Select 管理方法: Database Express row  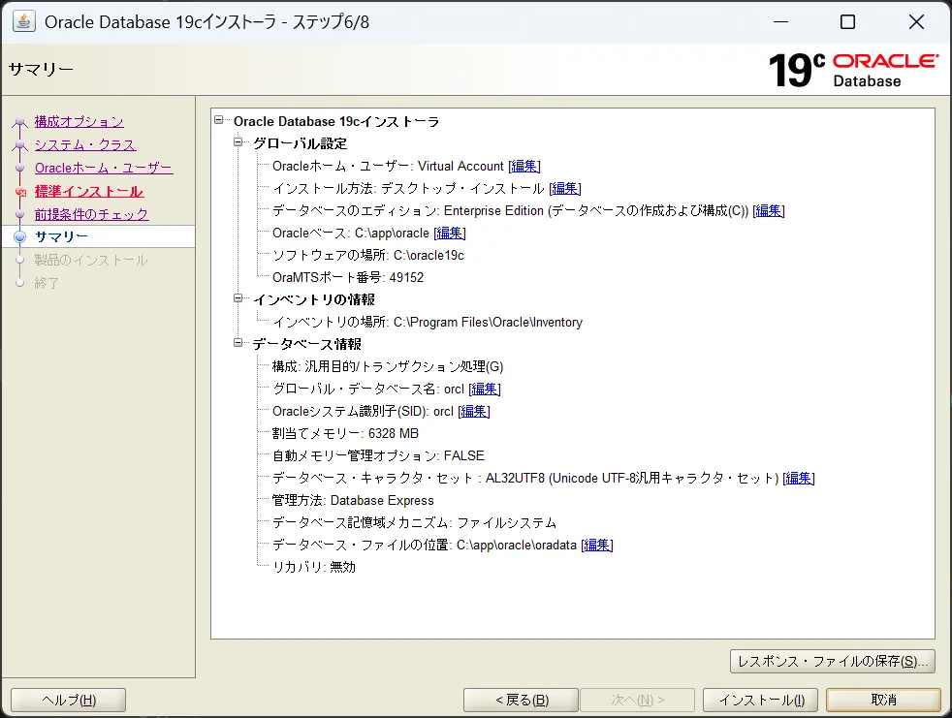[x=353, y=501]
